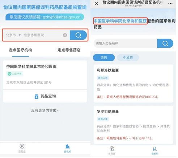Open the 北京市 city dropdown arrow
Screen dimensions: 178x158
(20, 35)
